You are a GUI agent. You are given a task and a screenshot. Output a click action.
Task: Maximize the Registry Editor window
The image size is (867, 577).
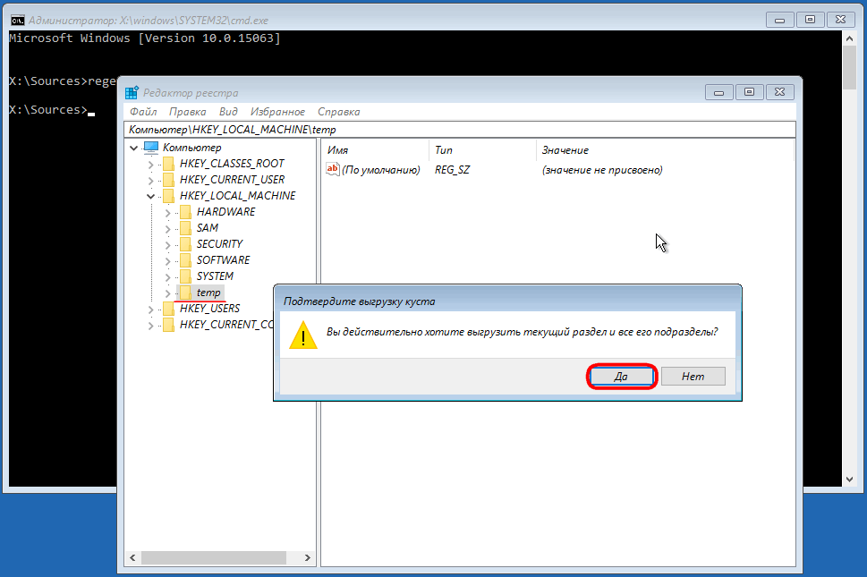point(749,92)
